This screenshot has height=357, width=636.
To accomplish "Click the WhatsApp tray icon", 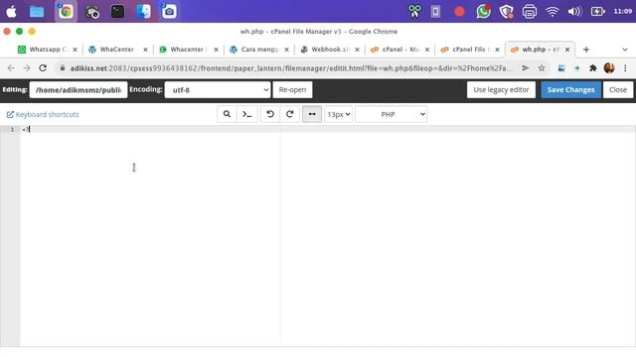I will (483, 11).
